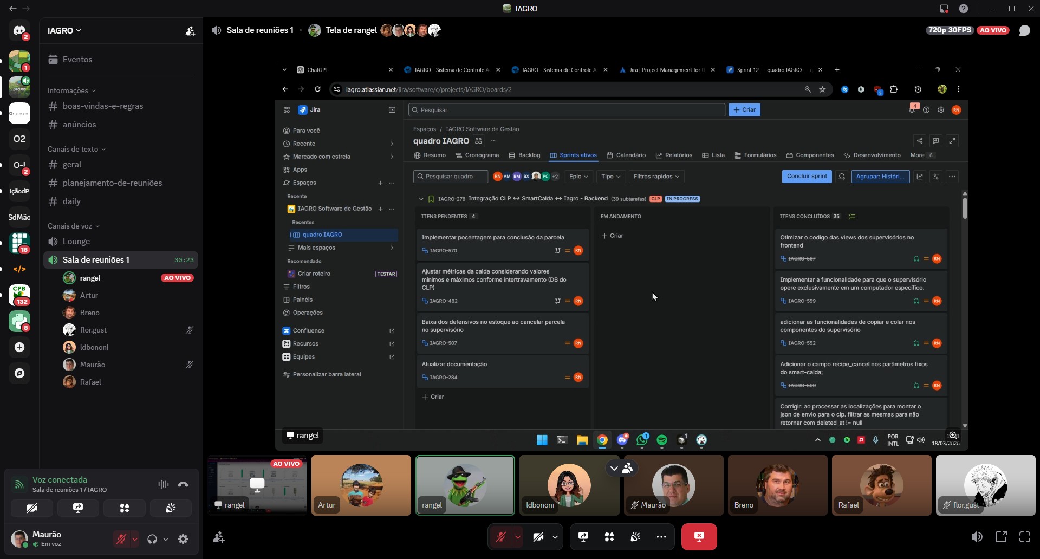Toggle microphone mute in bottom call controls
Image resolution: width=1040 pixels, height=559 pixels.
pyautogui.click(x=501, y=537)
